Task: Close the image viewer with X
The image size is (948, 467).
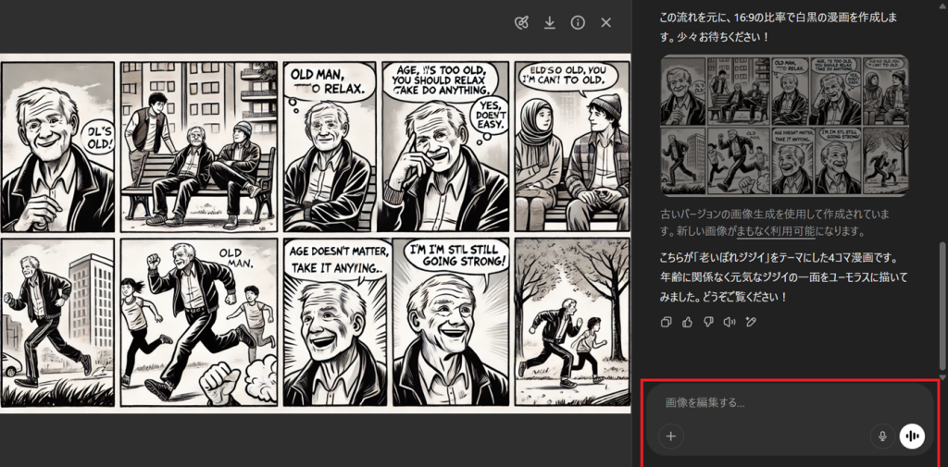Action: [x=606, y=22]
